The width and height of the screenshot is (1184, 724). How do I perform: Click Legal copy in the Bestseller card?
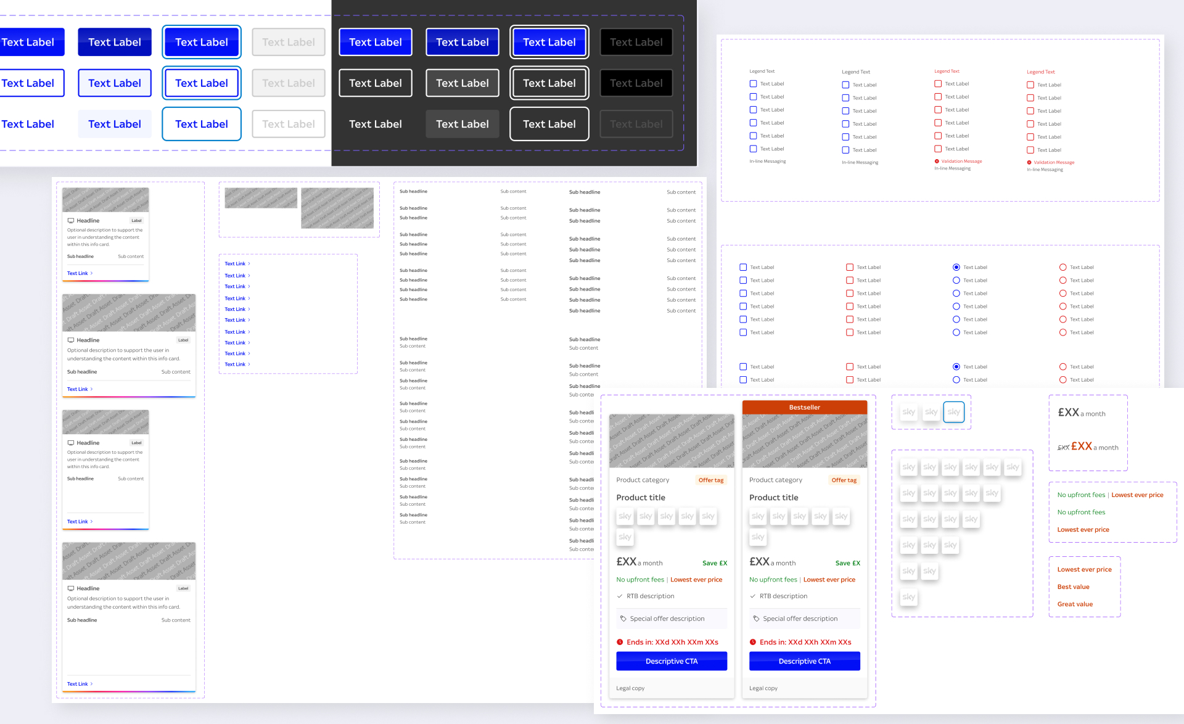[763, 688]
